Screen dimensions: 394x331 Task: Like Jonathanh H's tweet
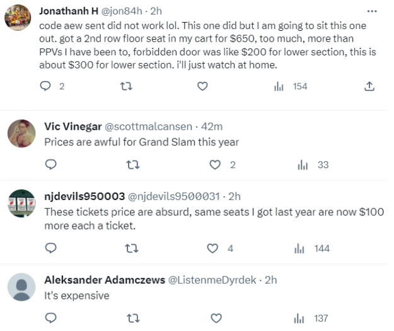(x=202, y=86)
